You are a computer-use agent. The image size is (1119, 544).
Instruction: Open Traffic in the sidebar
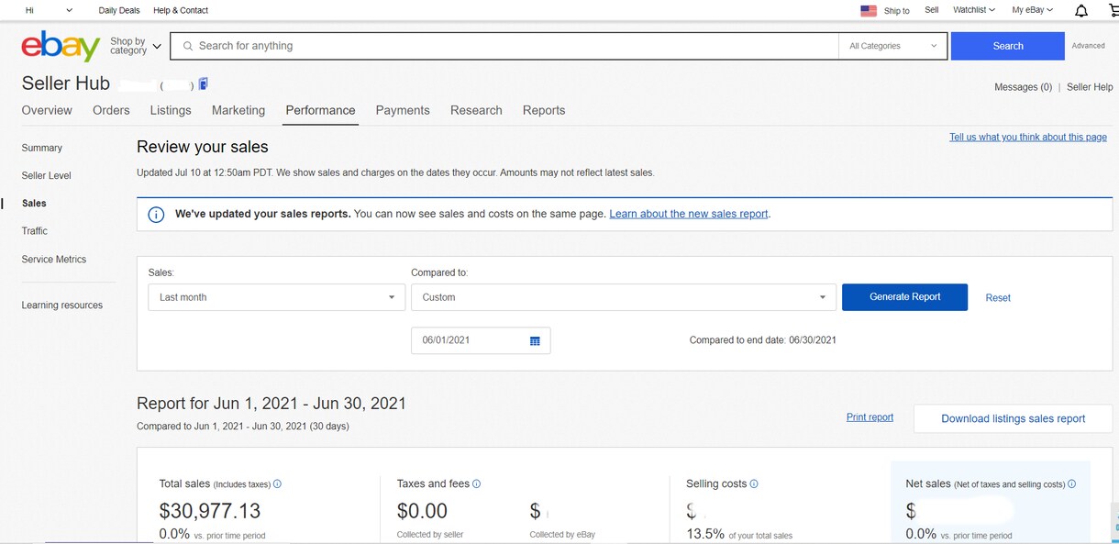35,231
